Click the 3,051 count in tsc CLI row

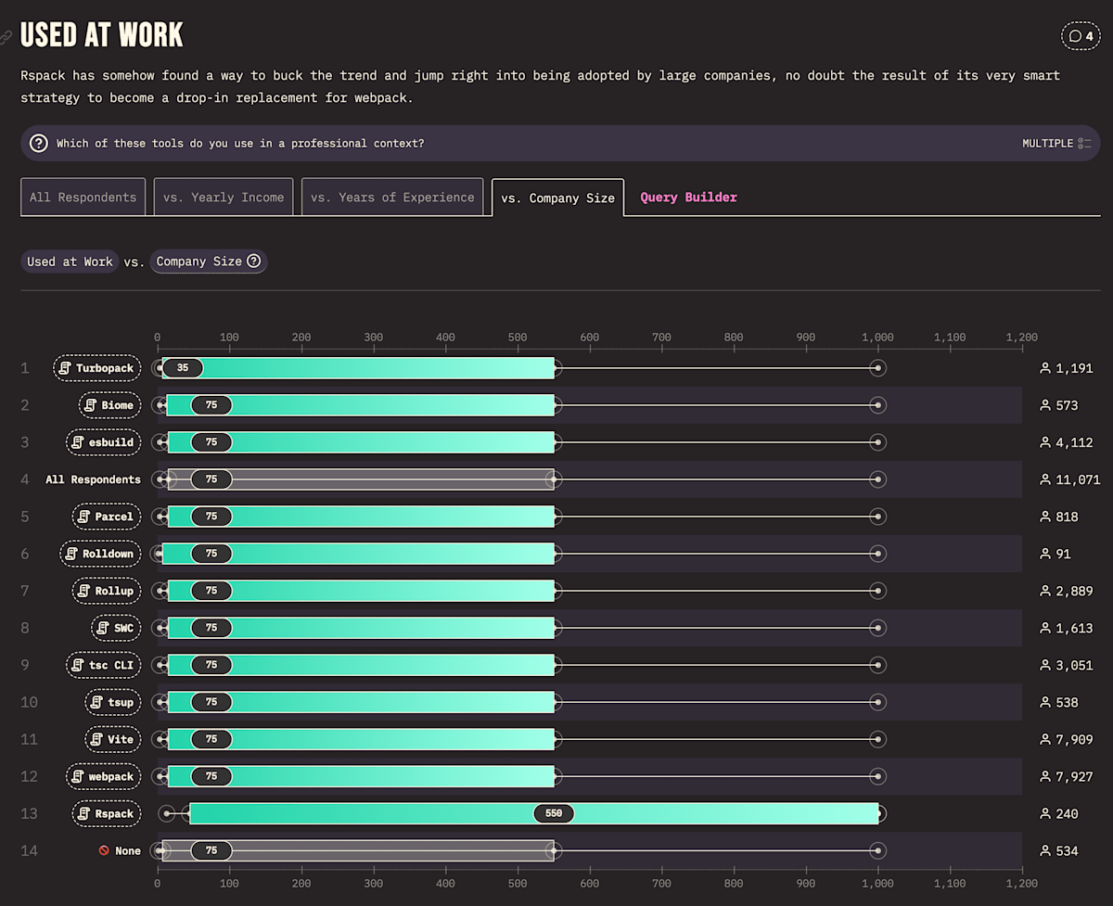(1074, 665)
